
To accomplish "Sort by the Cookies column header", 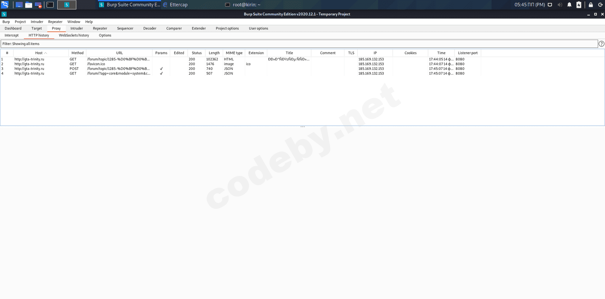I will (410, 53).
